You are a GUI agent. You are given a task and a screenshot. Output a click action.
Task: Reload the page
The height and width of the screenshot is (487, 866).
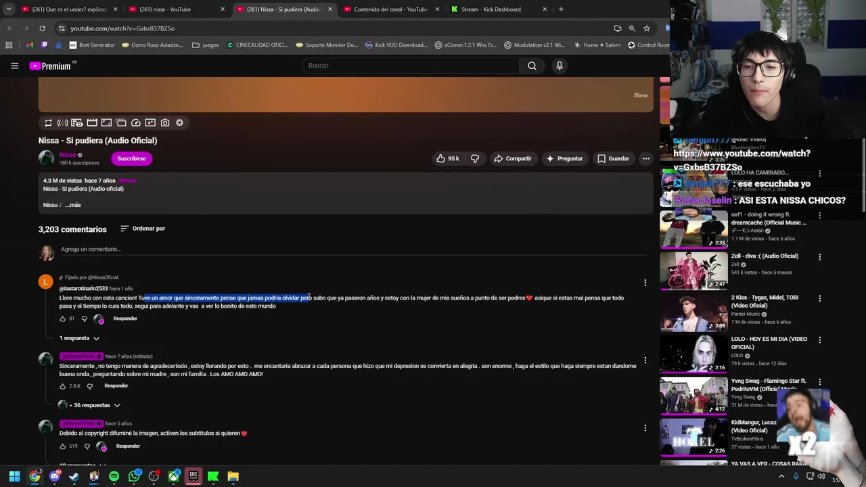[42, 28]
